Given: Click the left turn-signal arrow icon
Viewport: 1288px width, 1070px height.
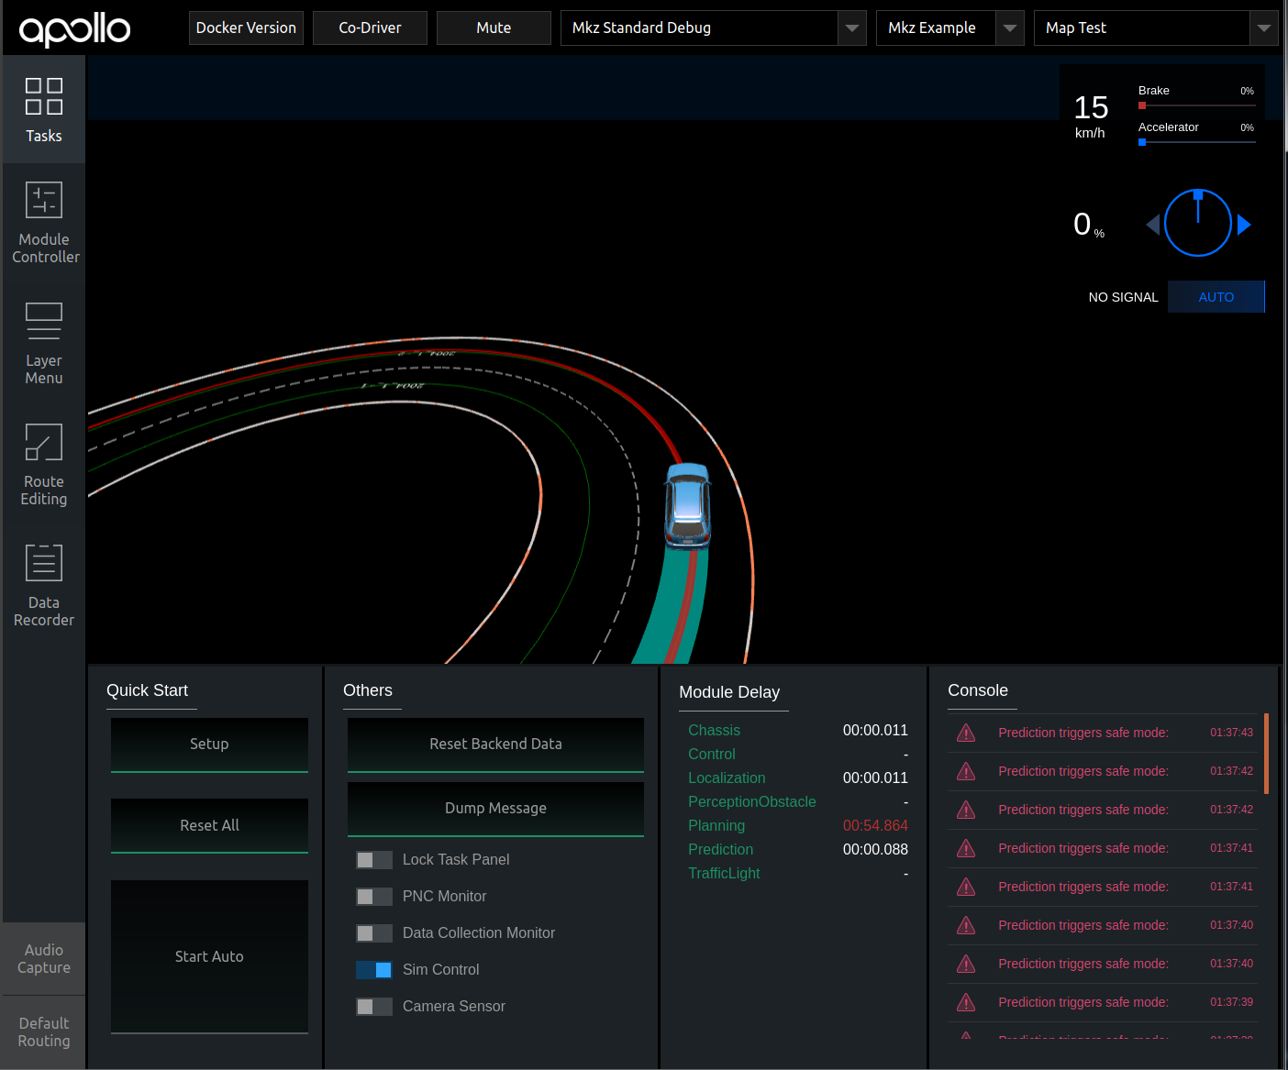Looking at the screenshot, I should (x=1153, y=223).
